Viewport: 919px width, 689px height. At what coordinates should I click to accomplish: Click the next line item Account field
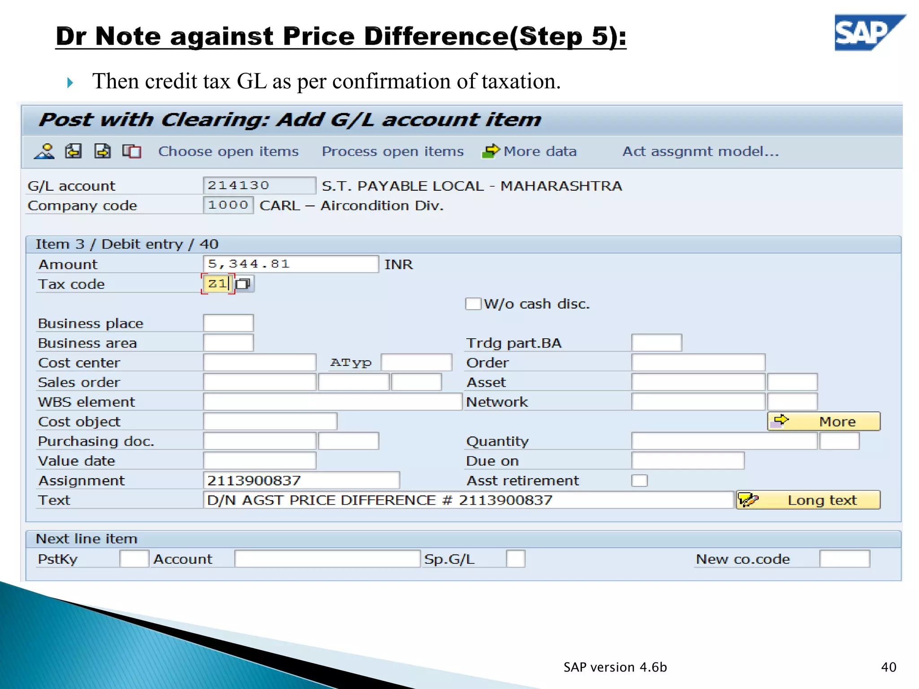[328, 559]
